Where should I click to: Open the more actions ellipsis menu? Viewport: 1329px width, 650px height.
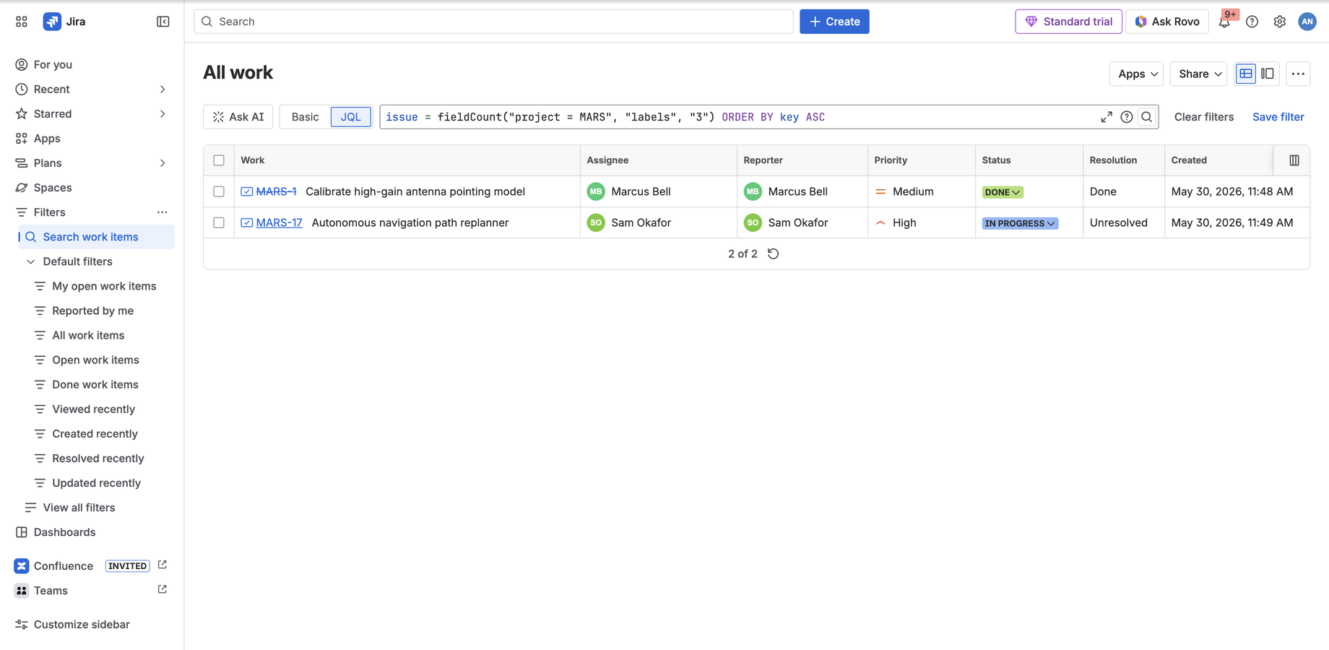[x=1298, y=74]
